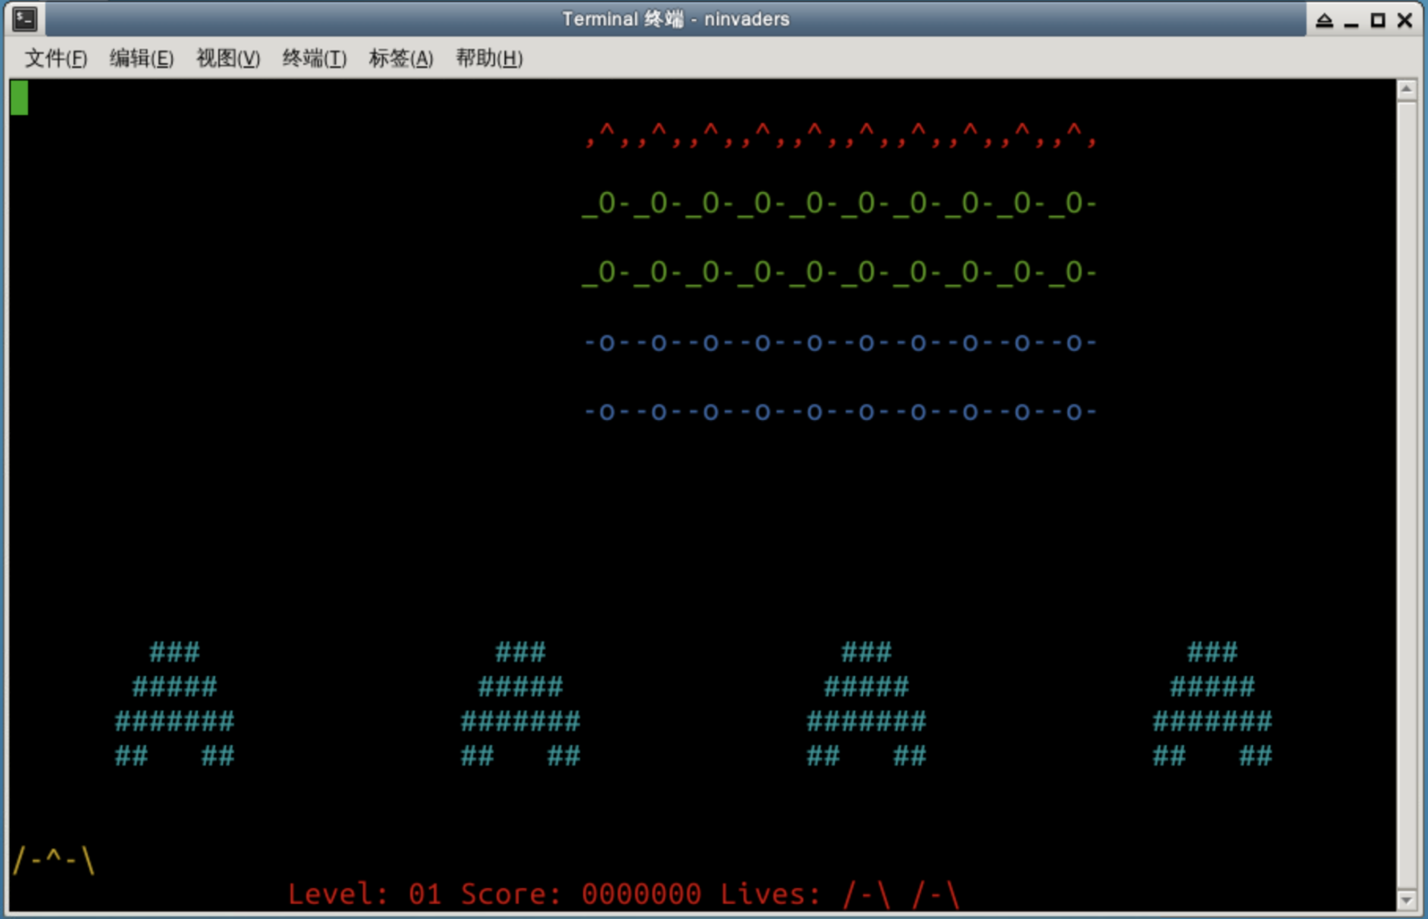Click the rightmost cyan bunker shield
Viewport: 1428px width, 919px height.
click(1212, 705)
